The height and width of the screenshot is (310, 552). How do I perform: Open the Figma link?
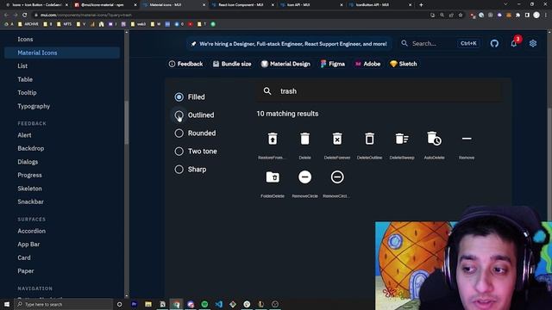point(333,64)
